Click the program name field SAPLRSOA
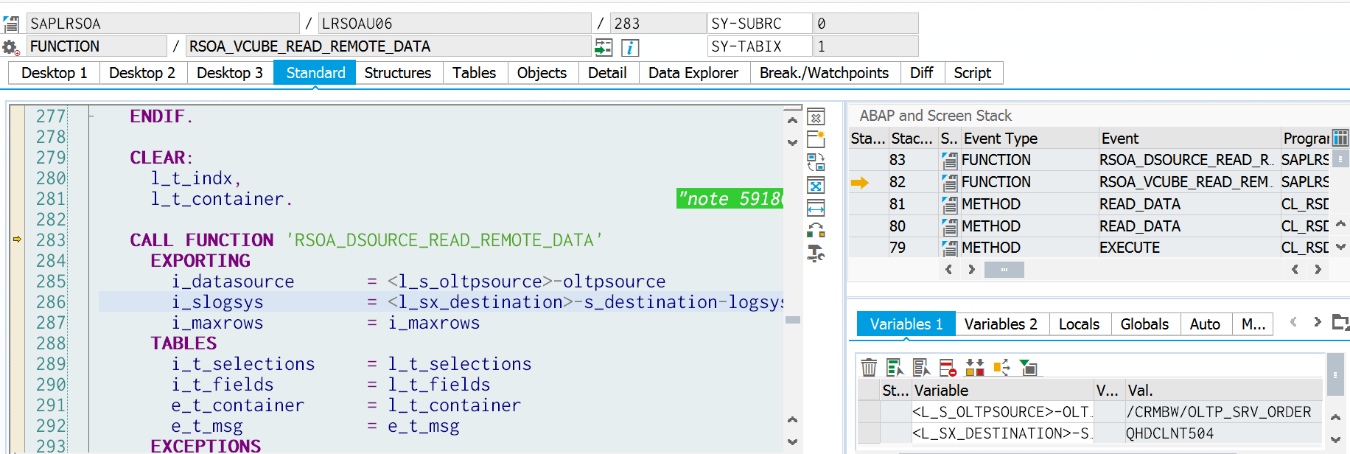 (163, 24)
